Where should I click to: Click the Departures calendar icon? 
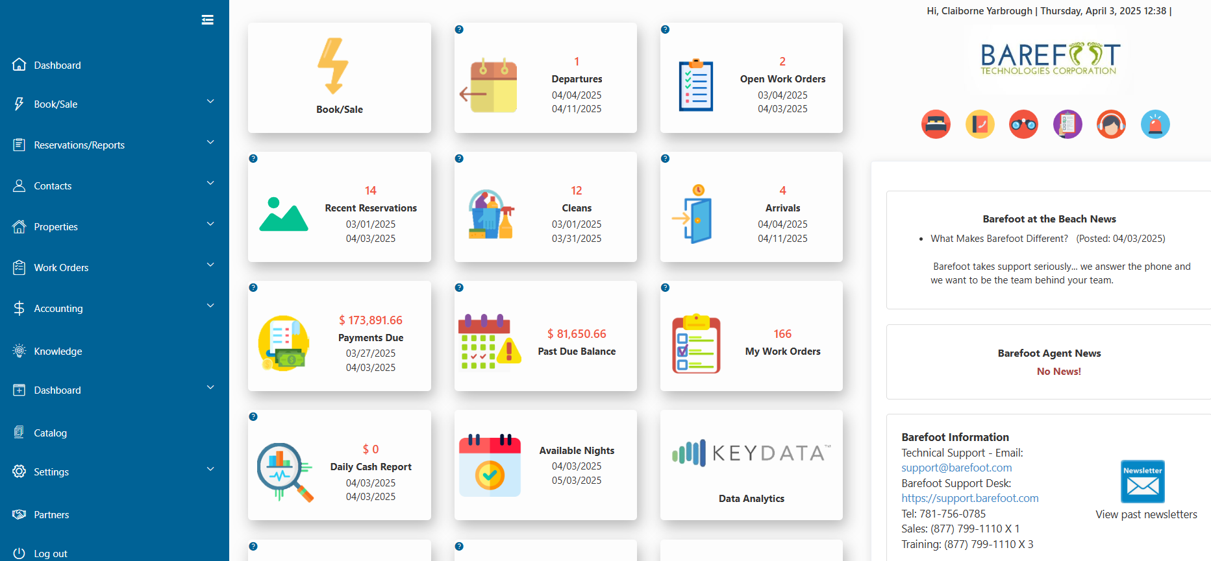488,86
